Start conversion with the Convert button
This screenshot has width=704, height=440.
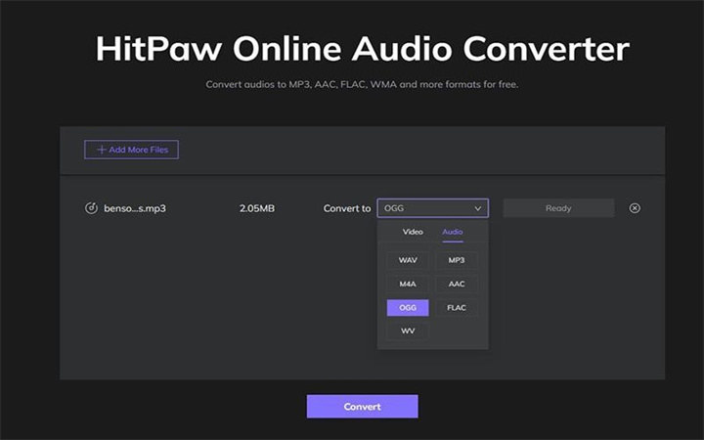click(363, 407)
